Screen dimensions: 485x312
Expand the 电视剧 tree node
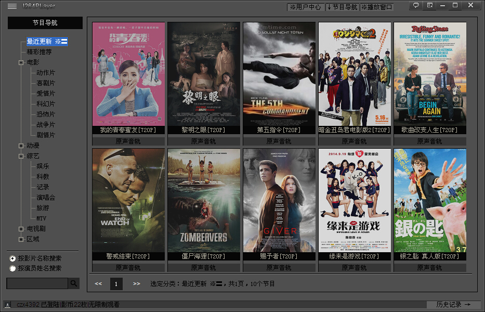tap(21, 229)
